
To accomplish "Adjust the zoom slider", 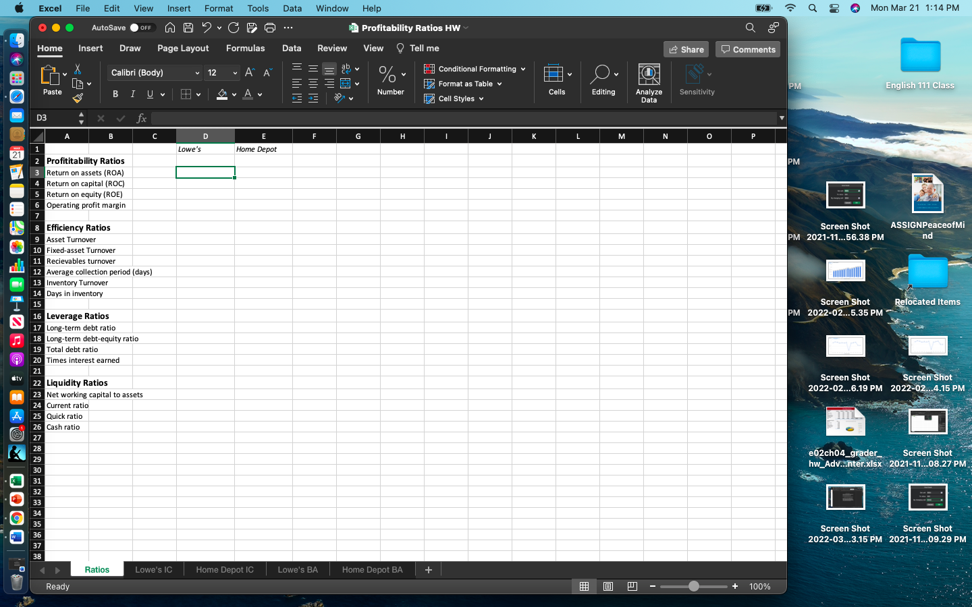I will click(x=693, y=587).
